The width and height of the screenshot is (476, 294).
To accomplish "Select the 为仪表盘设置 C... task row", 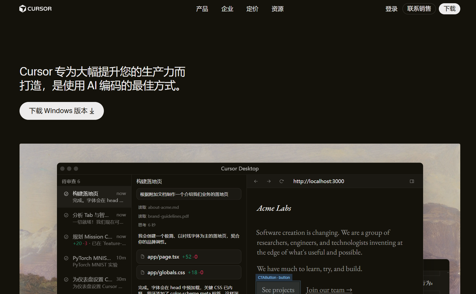I will coord(94,282).
